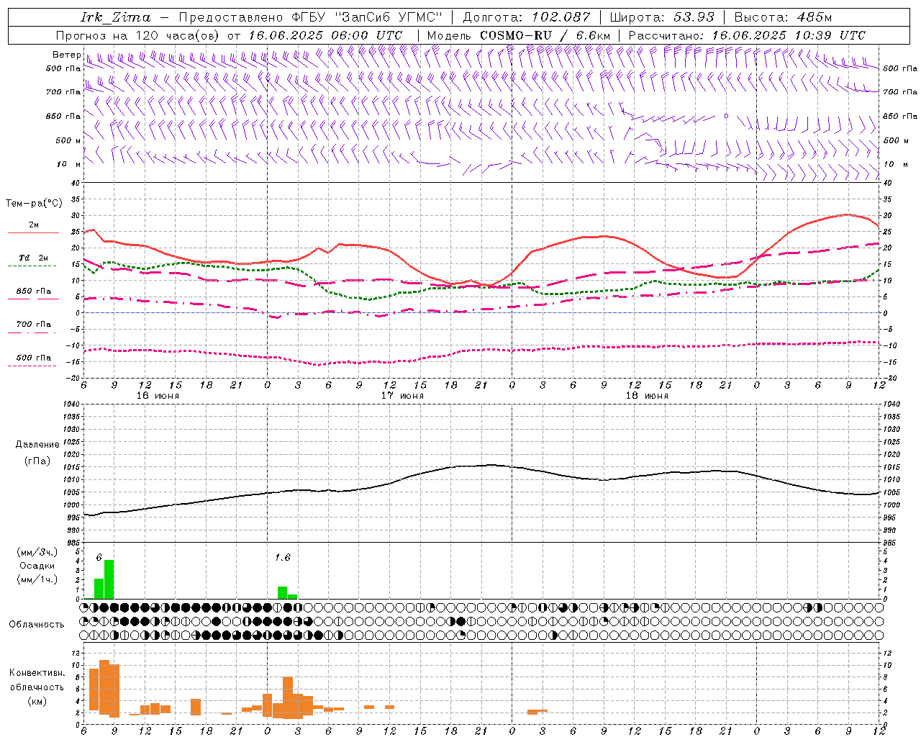
Task: Click the green precipitation bar under "1.6"
Action: [282, 593]
